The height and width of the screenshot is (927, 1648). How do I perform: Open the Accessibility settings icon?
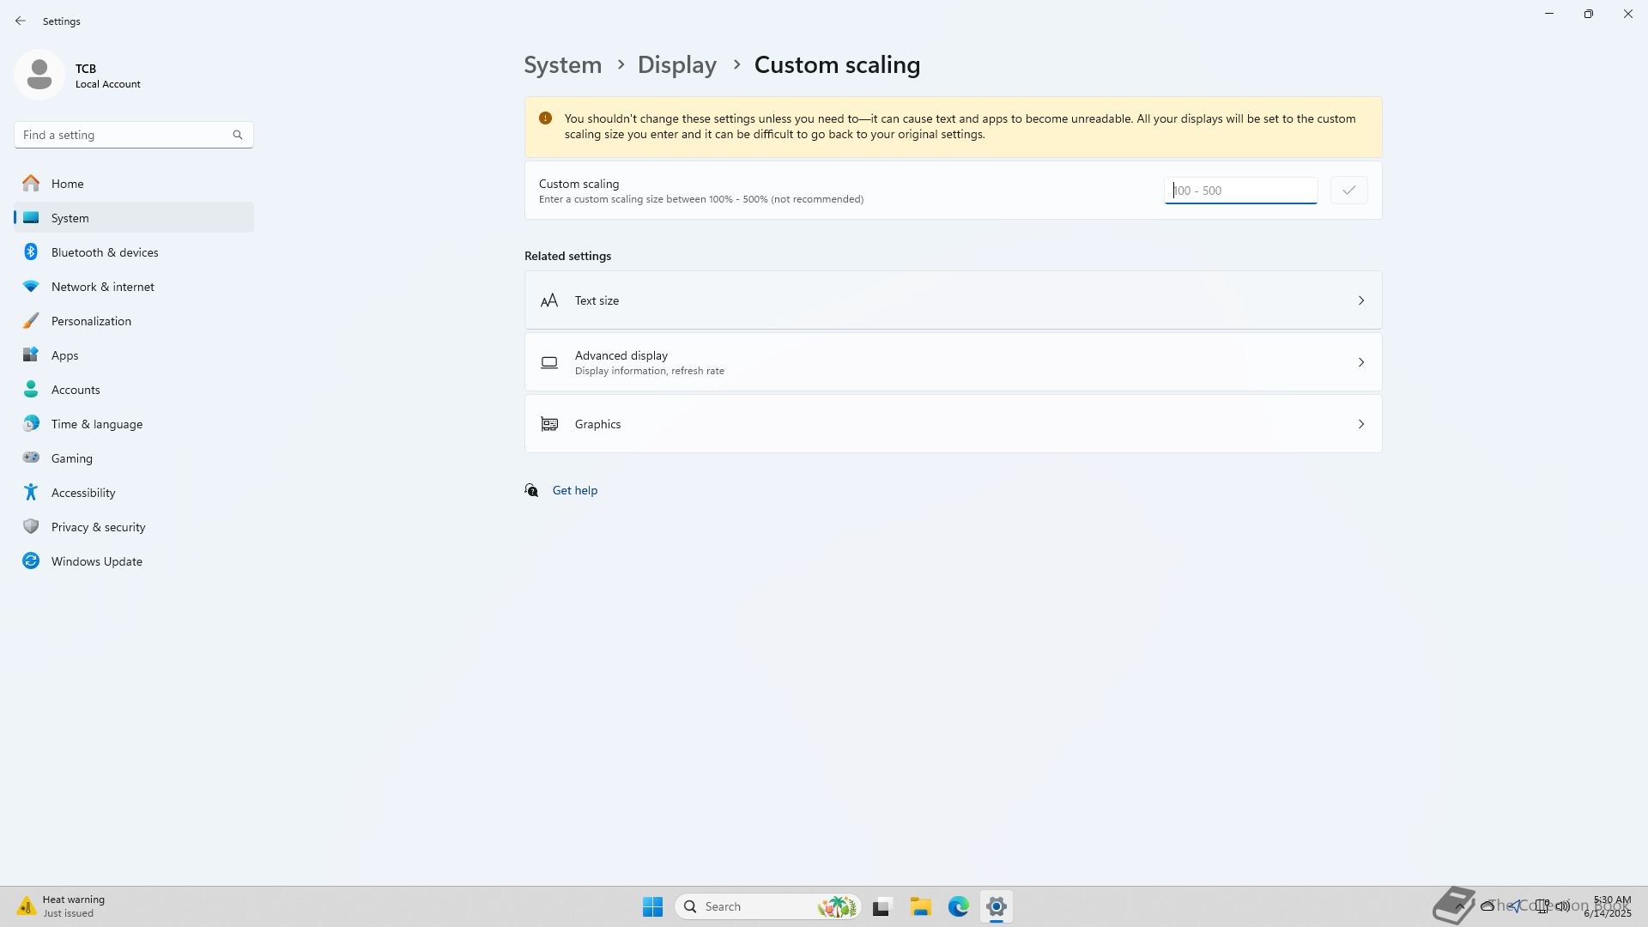coord(31,493)
